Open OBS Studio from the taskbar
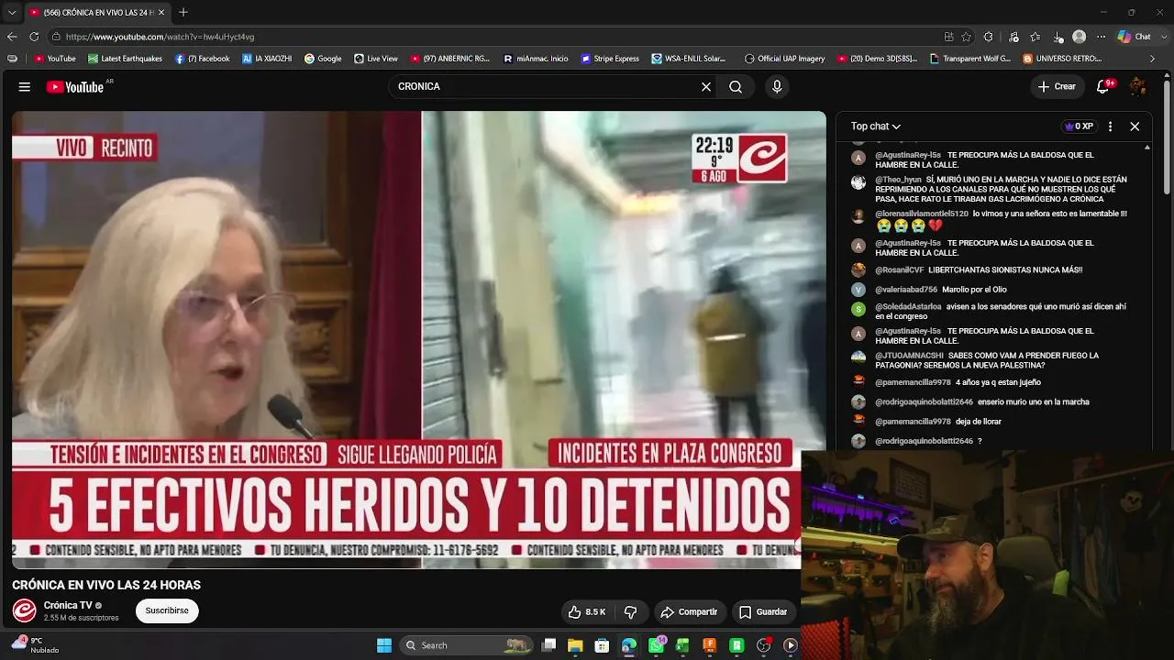The height and width of the screenshot is (660, 1174). [x=763, y=645]
